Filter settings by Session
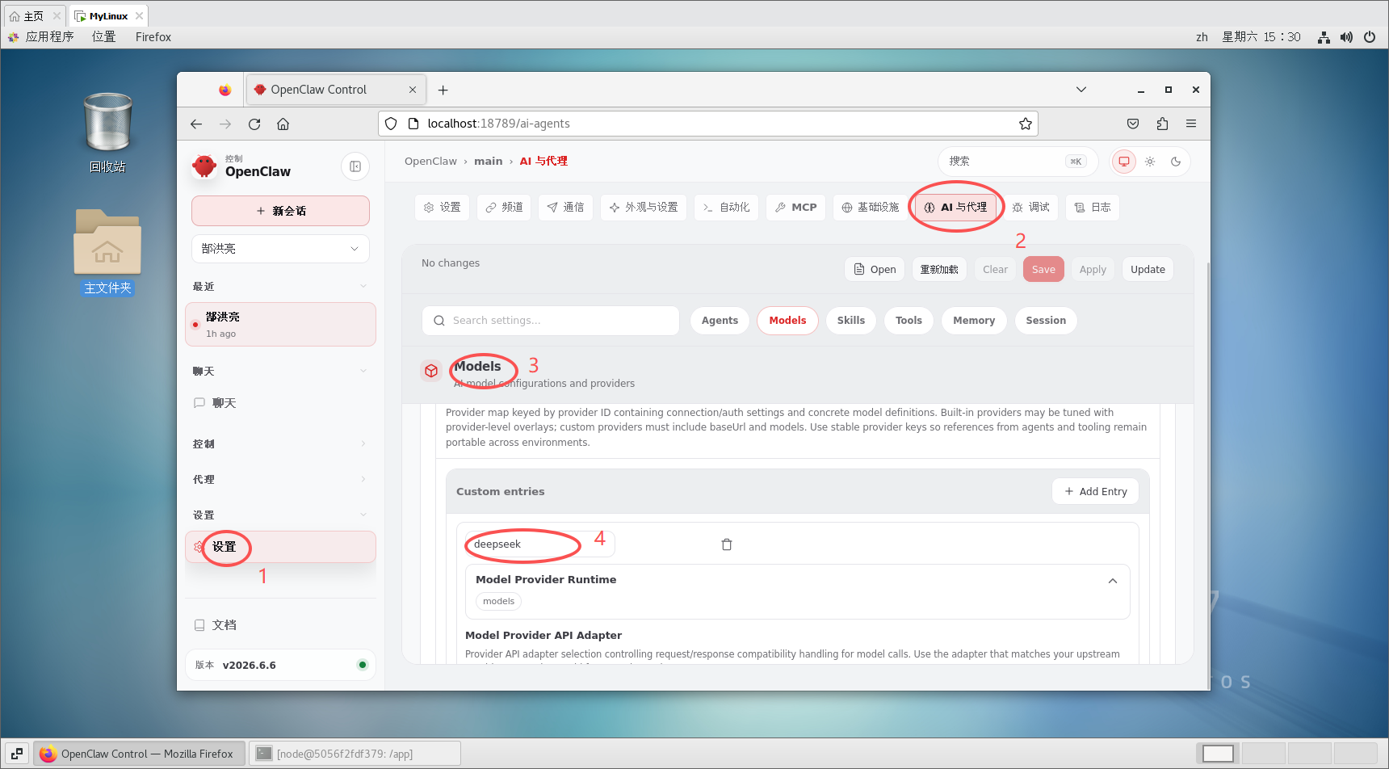 click(x=1046, y=321)
